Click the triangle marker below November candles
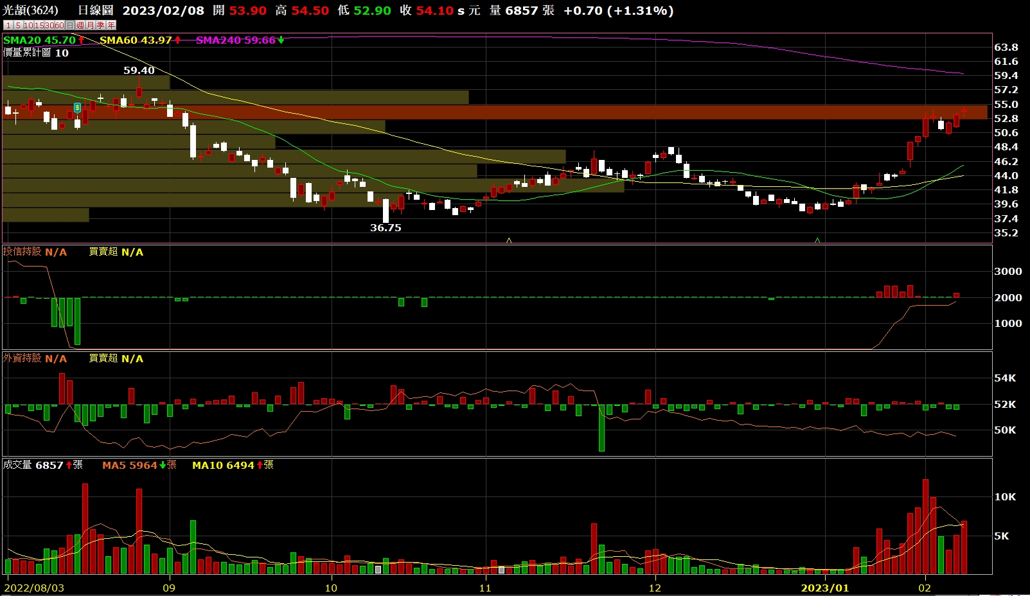The width and height of the screenshot is (1030, 596). [509, 240]
